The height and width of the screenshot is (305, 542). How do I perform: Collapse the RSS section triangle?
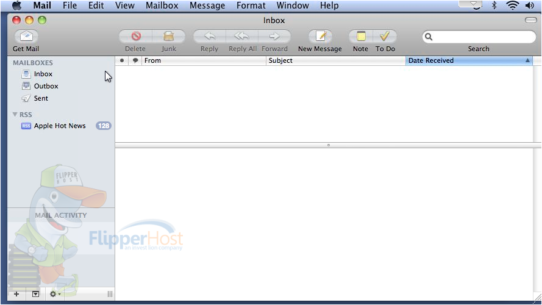15,114
